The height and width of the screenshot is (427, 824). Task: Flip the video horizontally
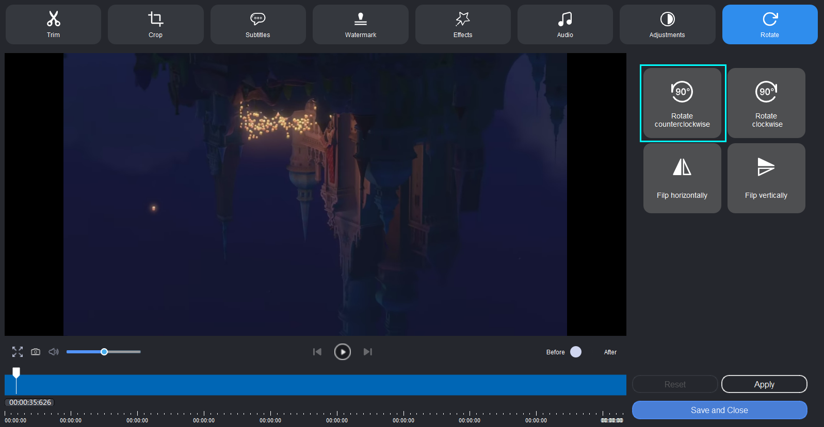(682, 178)
